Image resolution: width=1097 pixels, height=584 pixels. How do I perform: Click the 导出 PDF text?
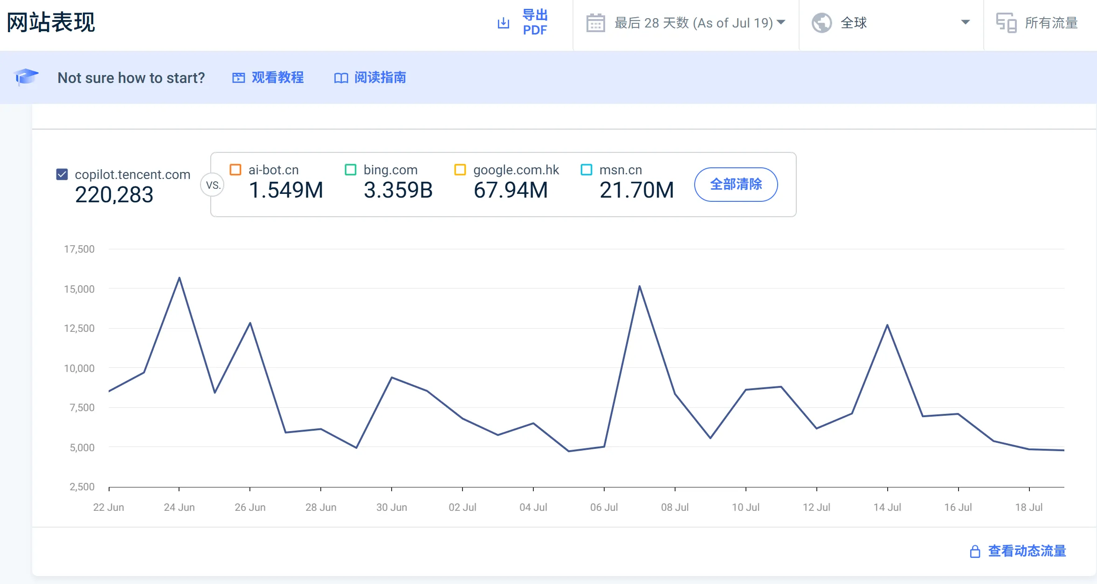click(534, 22)
